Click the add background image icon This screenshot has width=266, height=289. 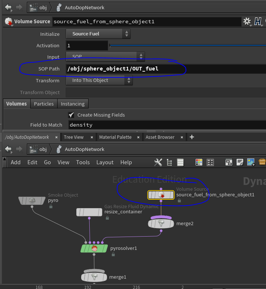click(x=251, y=162)
